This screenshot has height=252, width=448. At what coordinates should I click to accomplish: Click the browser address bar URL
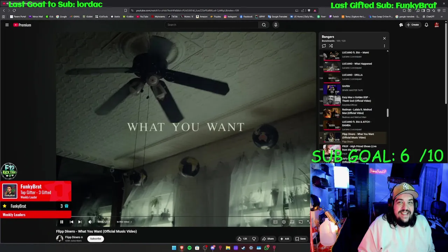[x=187, y=10]
